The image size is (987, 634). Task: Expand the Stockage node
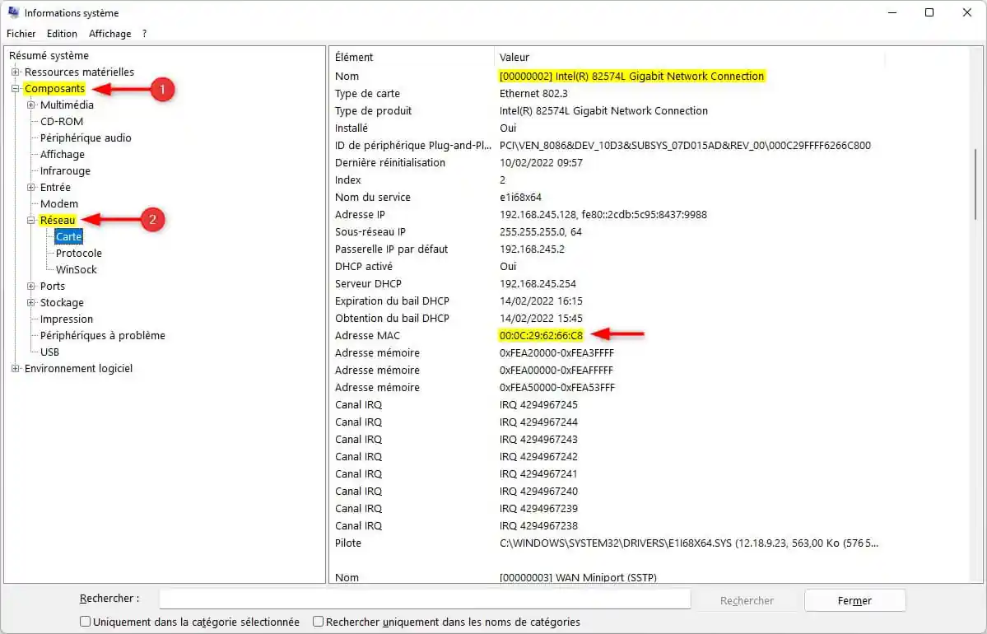click(30, 303)
